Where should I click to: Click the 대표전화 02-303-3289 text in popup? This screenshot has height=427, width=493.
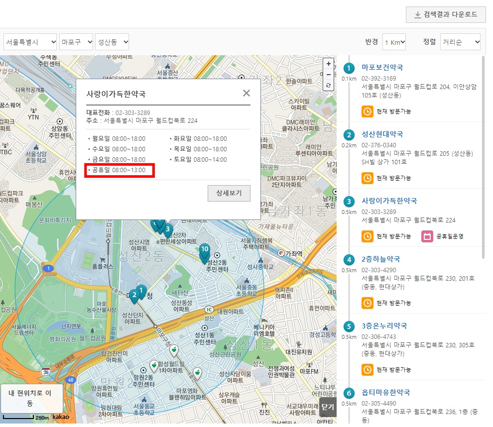tap(118, 112)
